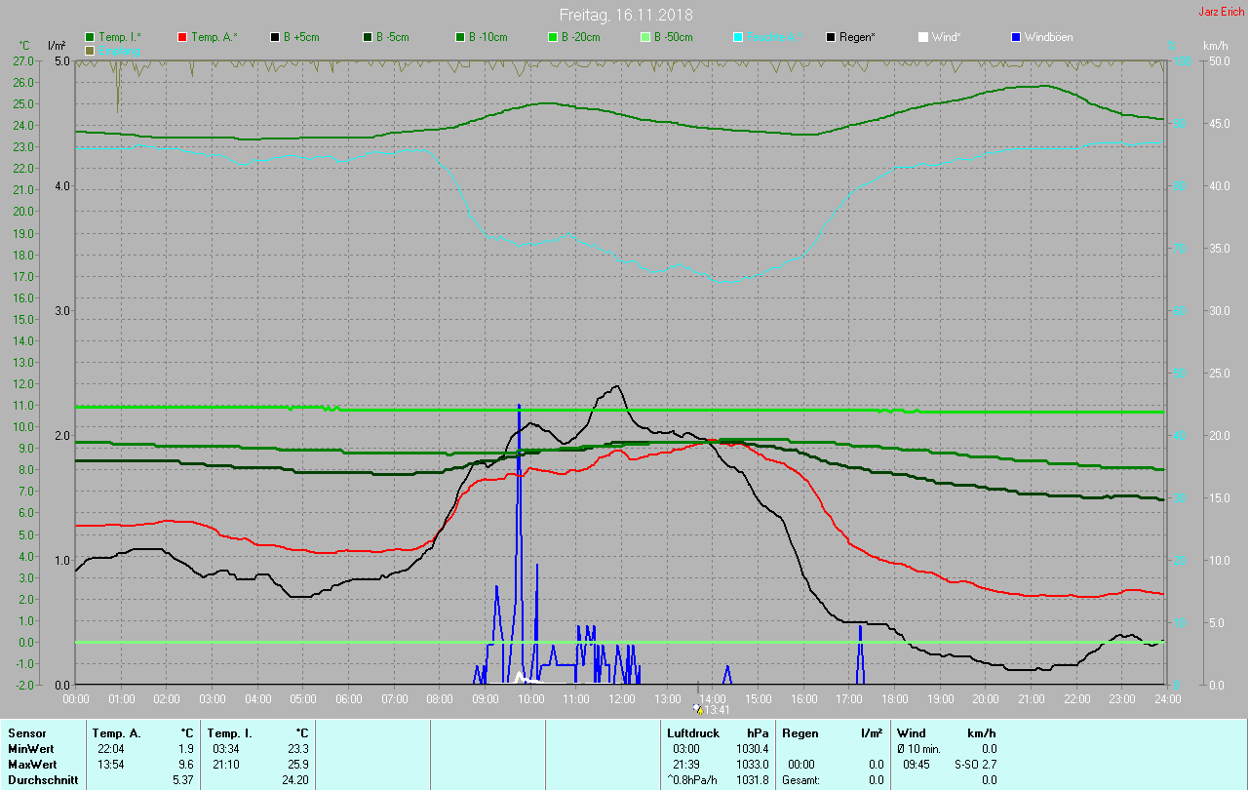Click the B -20cm light green square
Screen dimensions: 1248x790
point(553,37)
